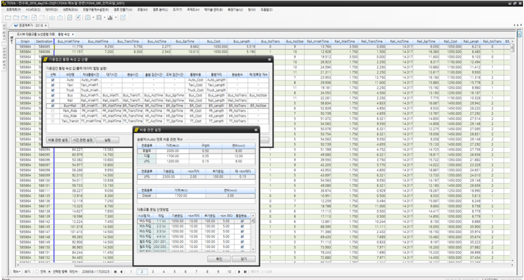
Task: Enable the Park_Ride mode checkbox
Action: tap(53, 111)
